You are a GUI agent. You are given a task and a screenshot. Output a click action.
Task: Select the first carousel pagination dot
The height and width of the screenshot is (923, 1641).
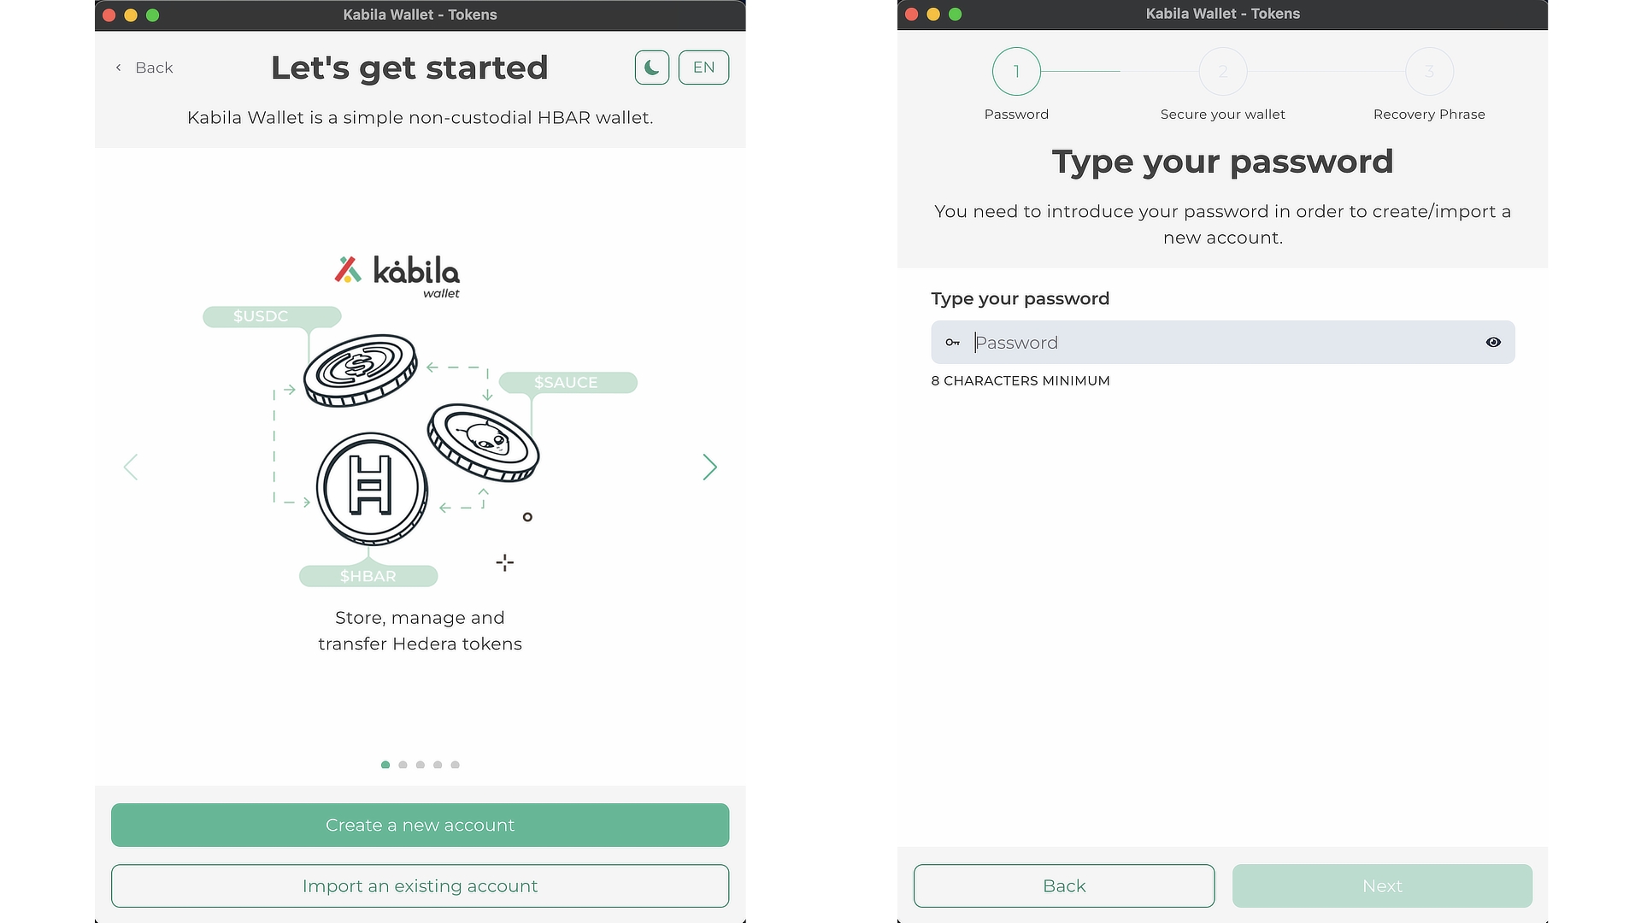tap(385, 765)
